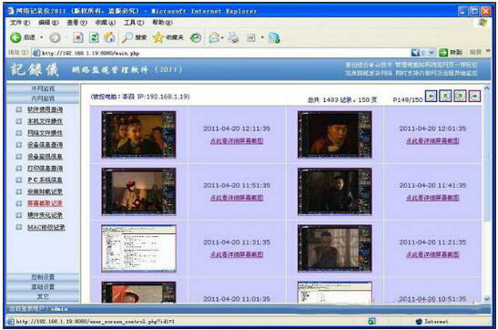
Task: Click the Stop page loading icon
Action: click(x=78, y=37)
